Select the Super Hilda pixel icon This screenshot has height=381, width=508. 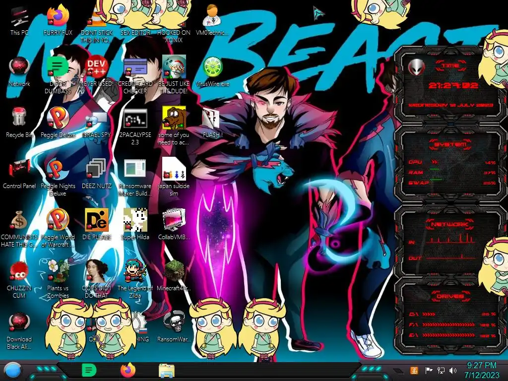point(135,225)
